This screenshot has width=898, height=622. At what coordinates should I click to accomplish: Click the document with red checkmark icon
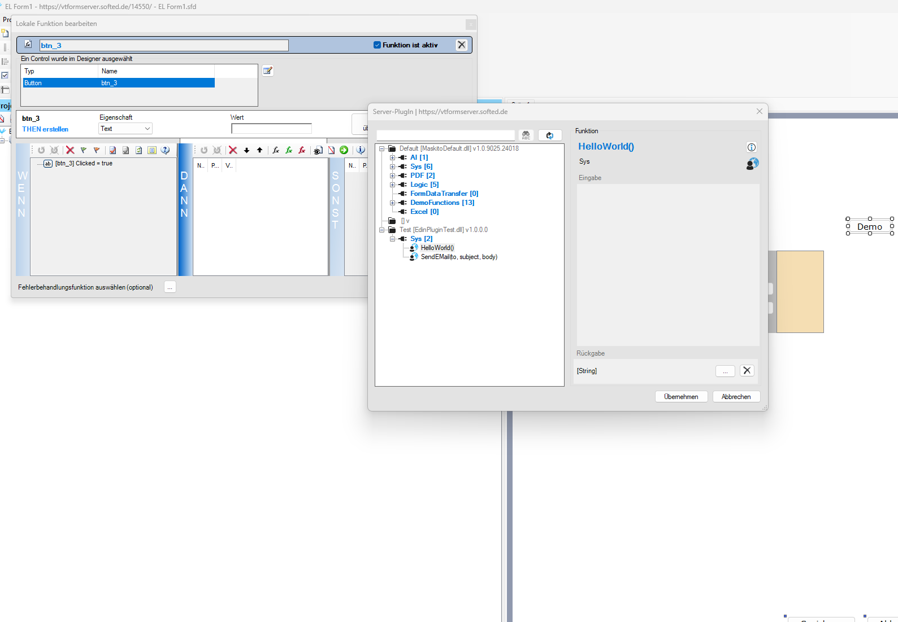pyautogui.click(x=113, y=150)
